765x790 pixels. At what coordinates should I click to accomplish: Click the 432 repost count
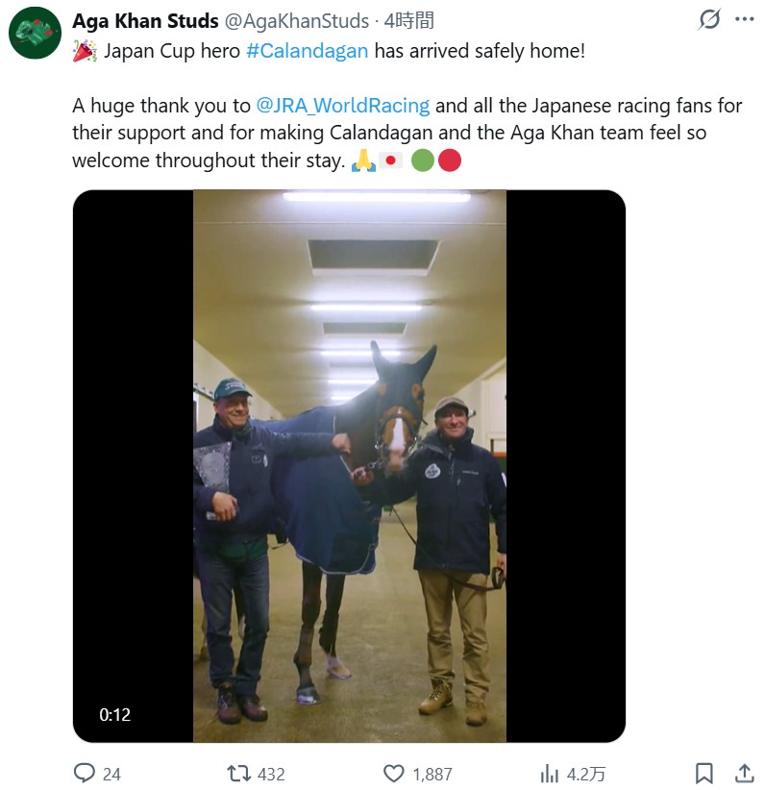tap(271, 774)
